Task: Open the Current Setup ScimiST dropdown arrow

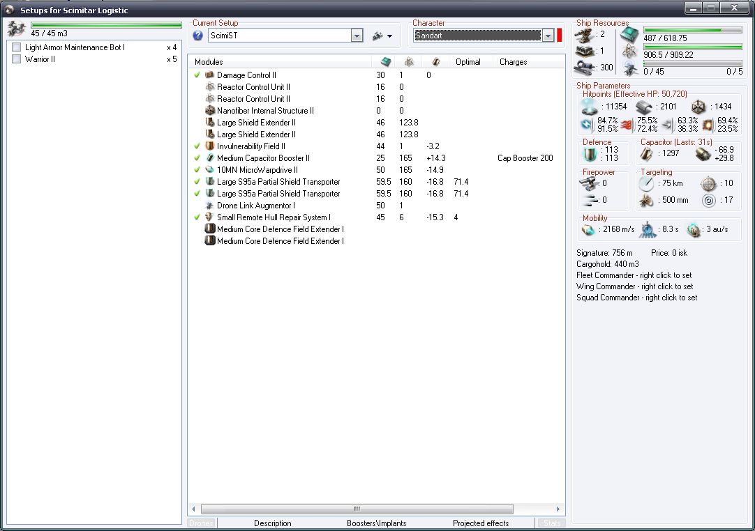Action: pos(357,36)
